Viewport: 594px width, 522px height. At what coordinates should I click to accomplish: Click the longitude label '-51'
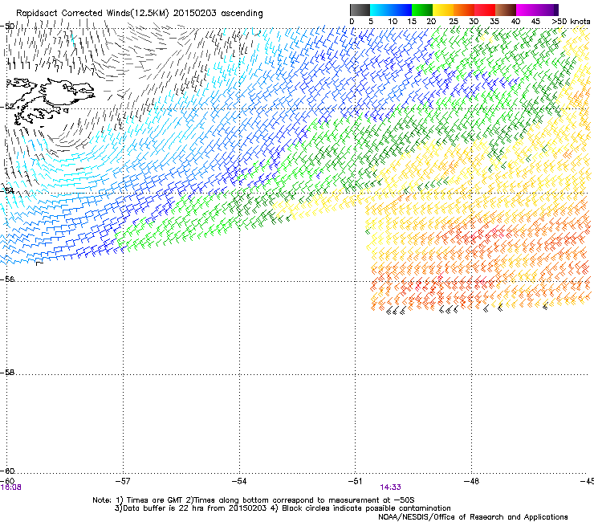click(x=355, y=481)
